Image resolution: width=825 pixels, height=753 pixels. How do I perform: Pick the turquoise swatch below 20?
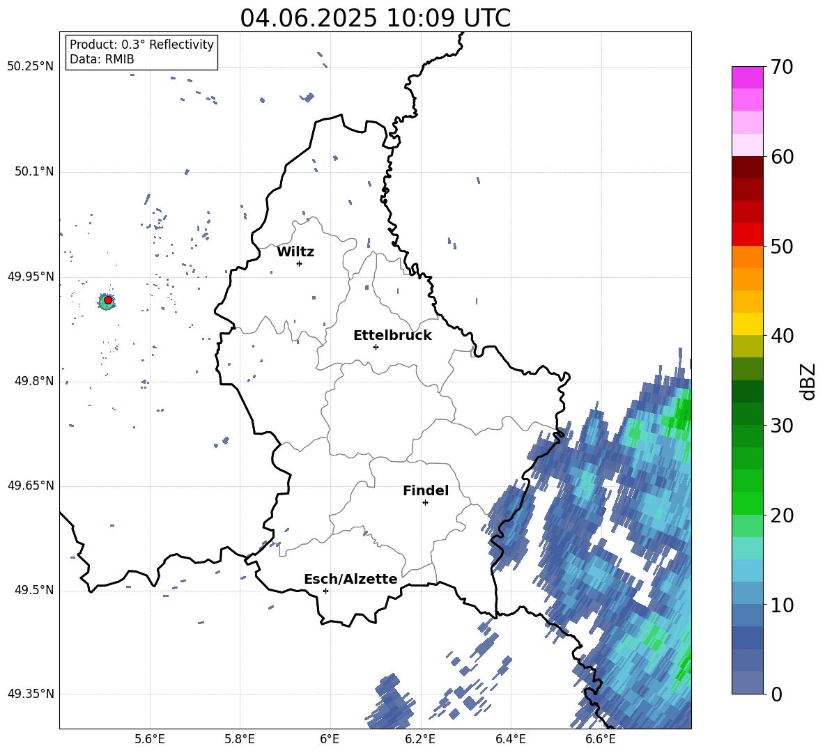click(748, 548)
